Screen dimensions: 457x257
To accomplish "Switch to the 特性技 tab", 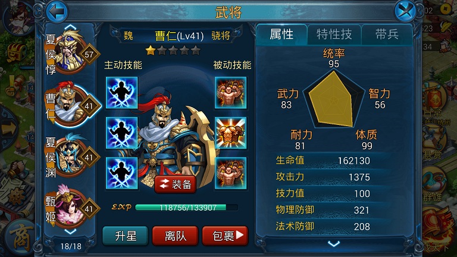I will coord(334,35).
